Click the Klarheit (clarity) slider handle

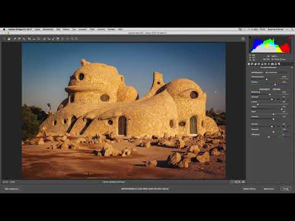tap(272, 126)
